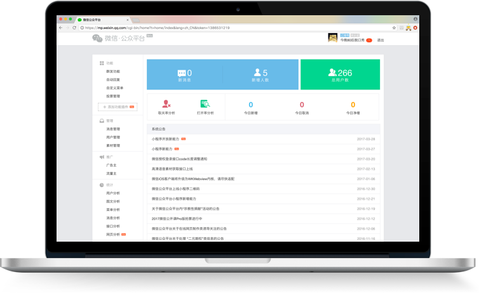Click the 新消息 chat bubble icon
479x293 pixels.
click(182, 73)
